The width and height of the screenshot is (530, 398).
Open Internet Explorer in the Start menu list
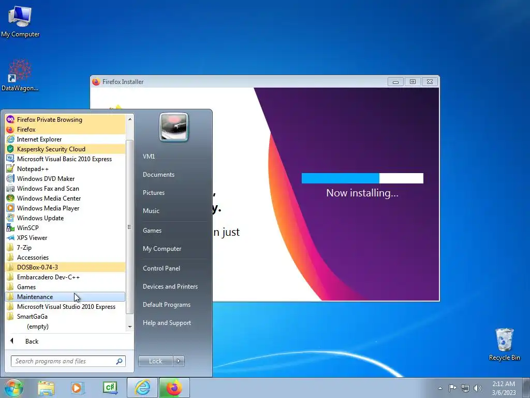point(65,139)
